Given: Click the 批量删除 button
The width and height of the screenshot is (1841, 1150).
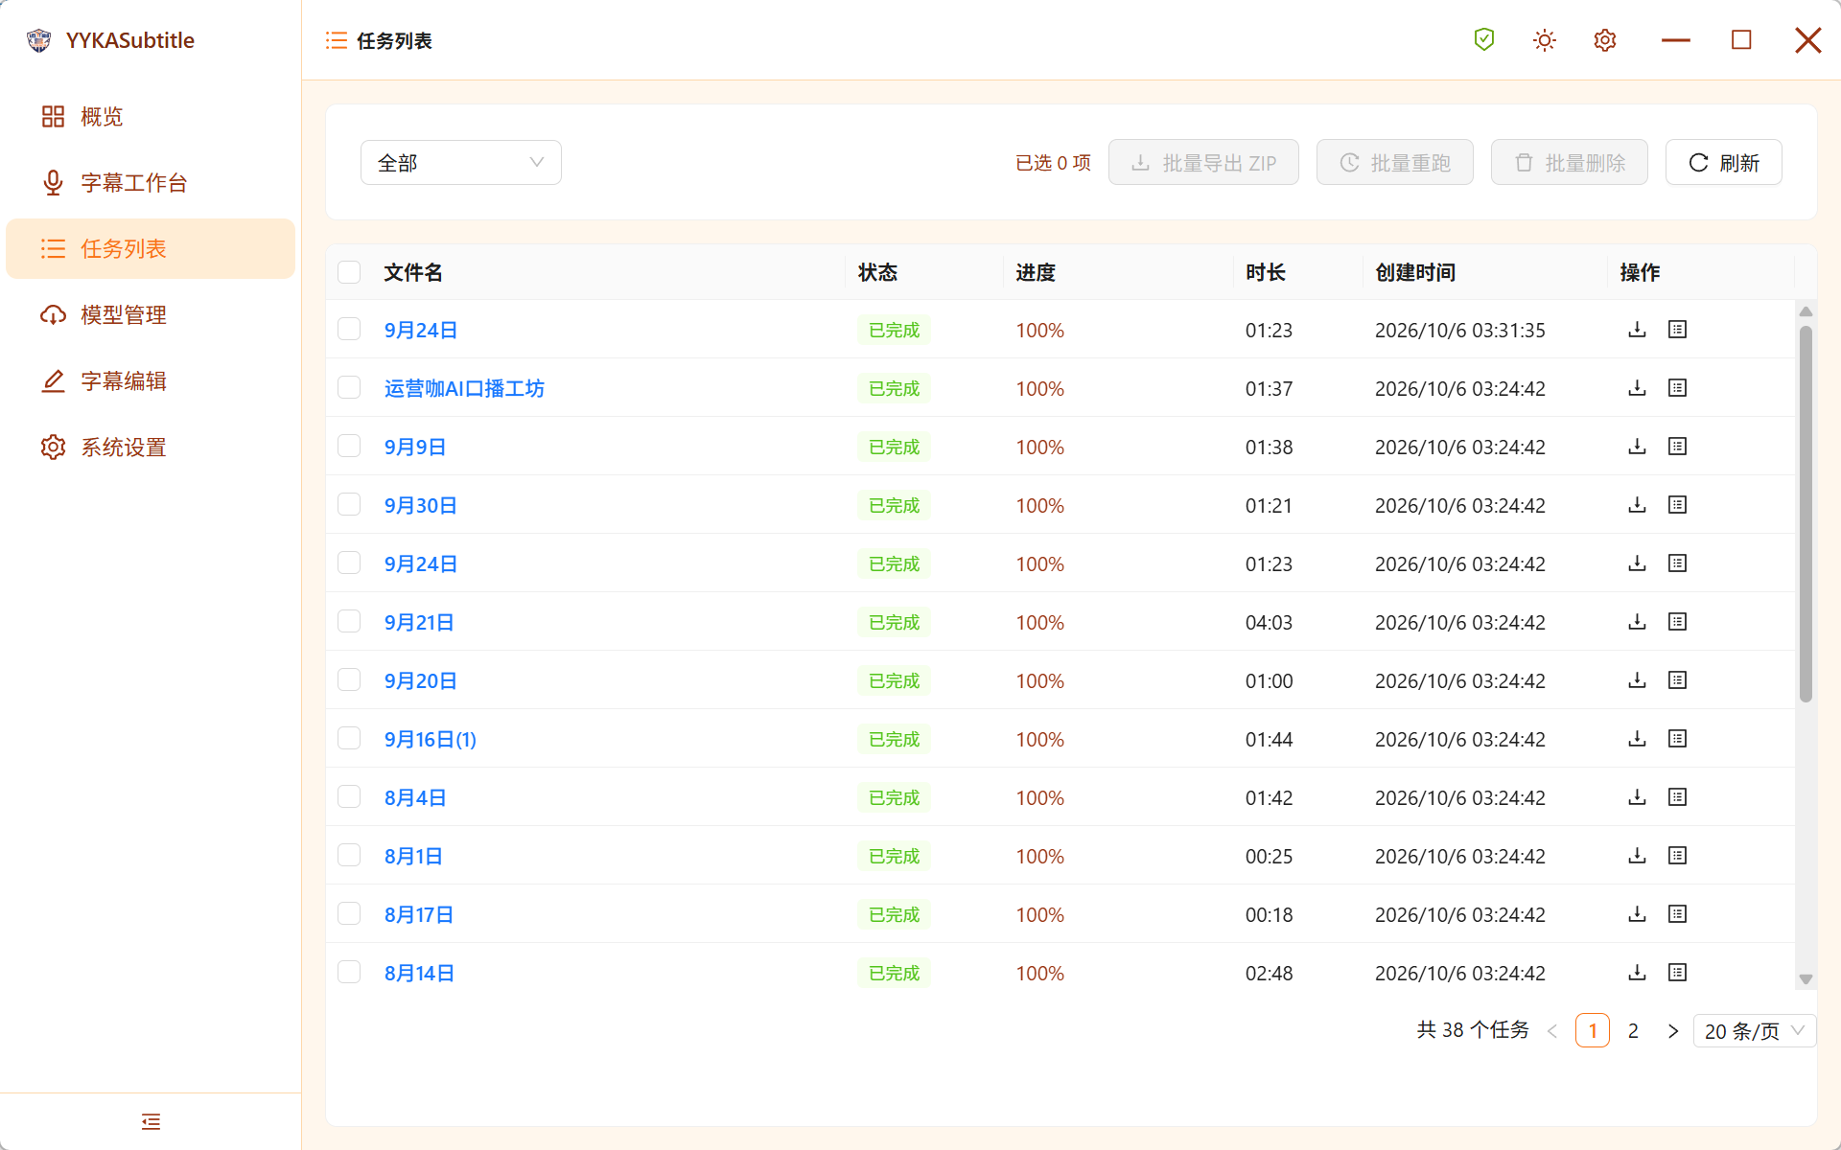Looking at the screenshot, I should pos(1569,163).
